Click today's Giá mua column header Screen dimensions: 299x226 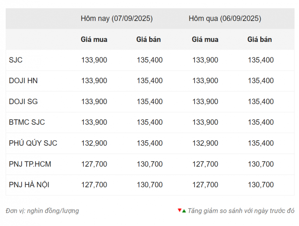[x=94, y=39]
